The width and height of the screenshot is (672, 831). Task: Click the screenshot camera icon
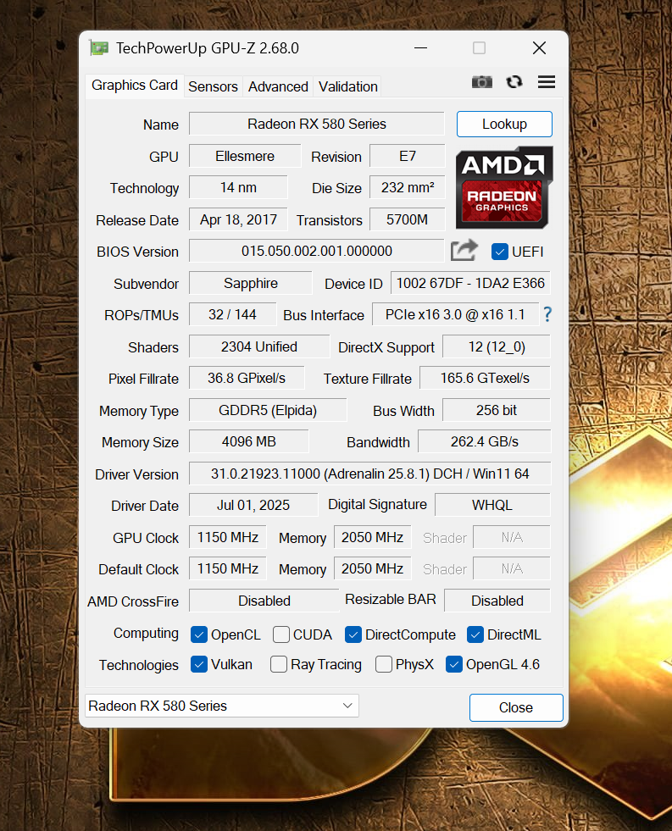click(482, 82)
